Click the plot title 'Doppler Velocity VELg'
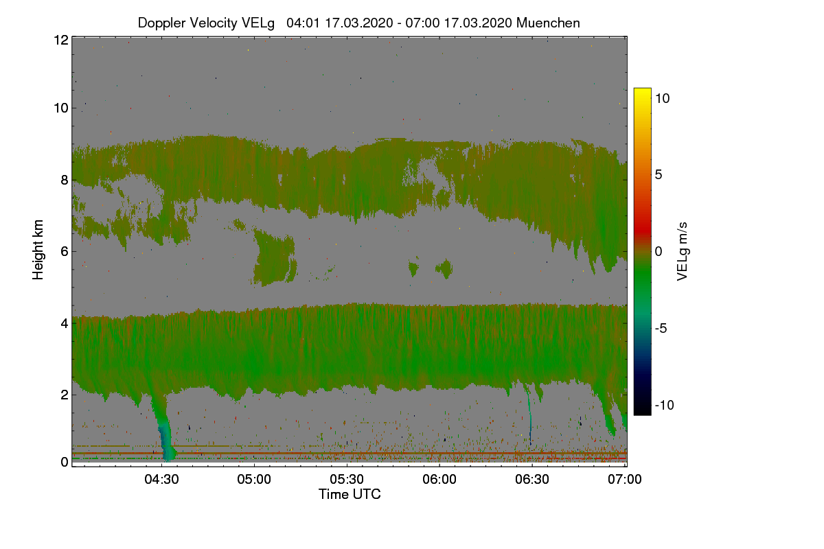Image resolution: width=824 pixels, height=549 pixels. (206, 23)
